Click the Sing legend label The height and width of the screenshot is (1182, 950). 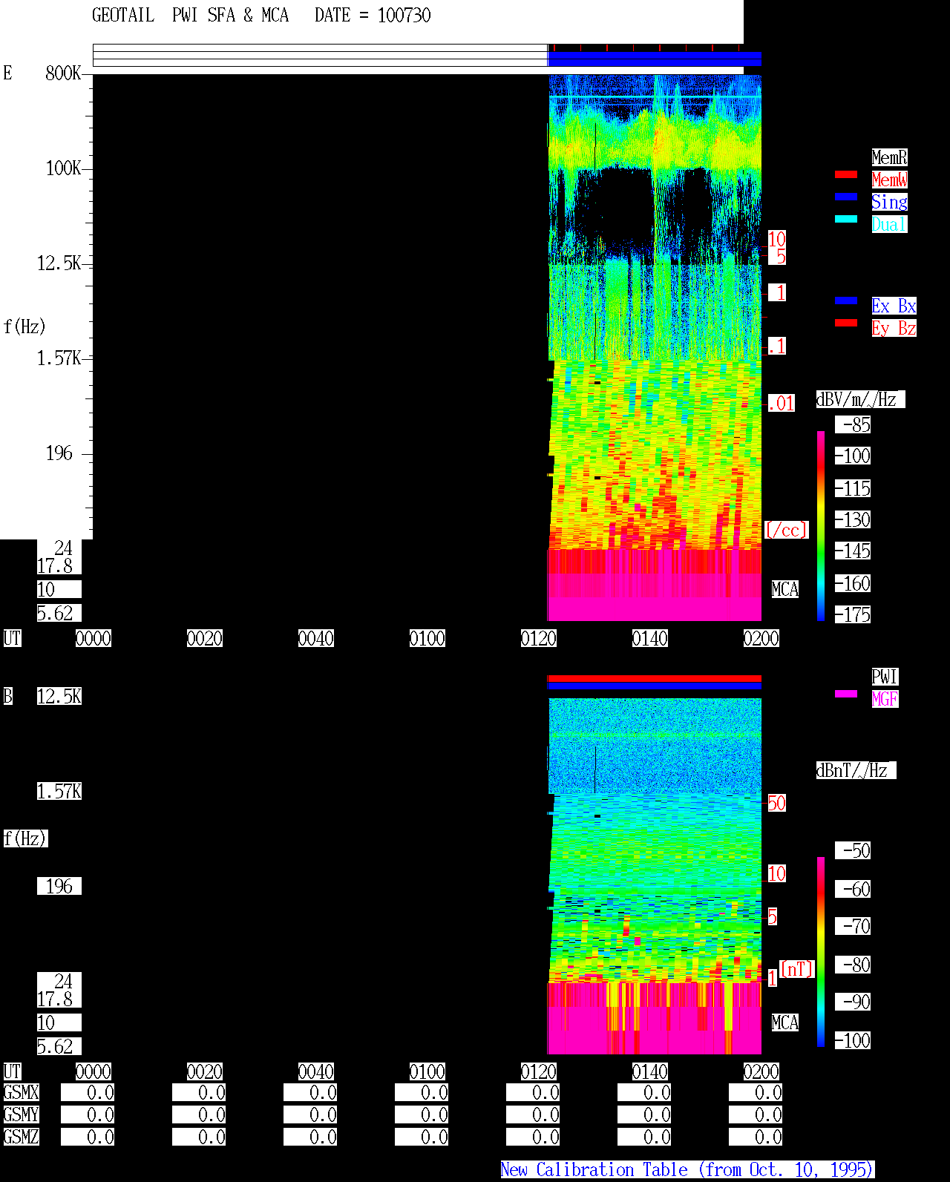889,202
